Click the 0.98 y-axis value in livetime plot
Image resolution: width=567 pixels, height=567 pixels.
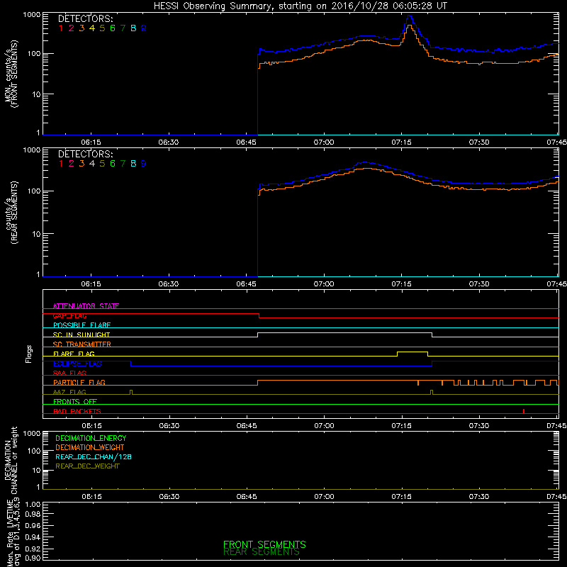click(33, 514)
